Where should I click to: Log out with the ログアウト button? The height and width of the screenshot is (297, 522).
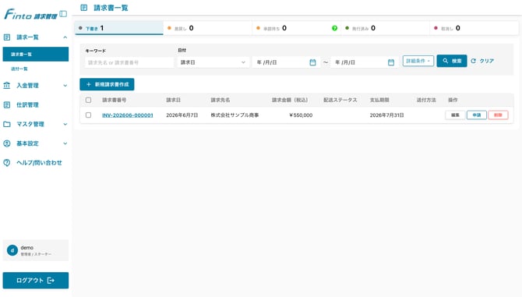point(36,281)
